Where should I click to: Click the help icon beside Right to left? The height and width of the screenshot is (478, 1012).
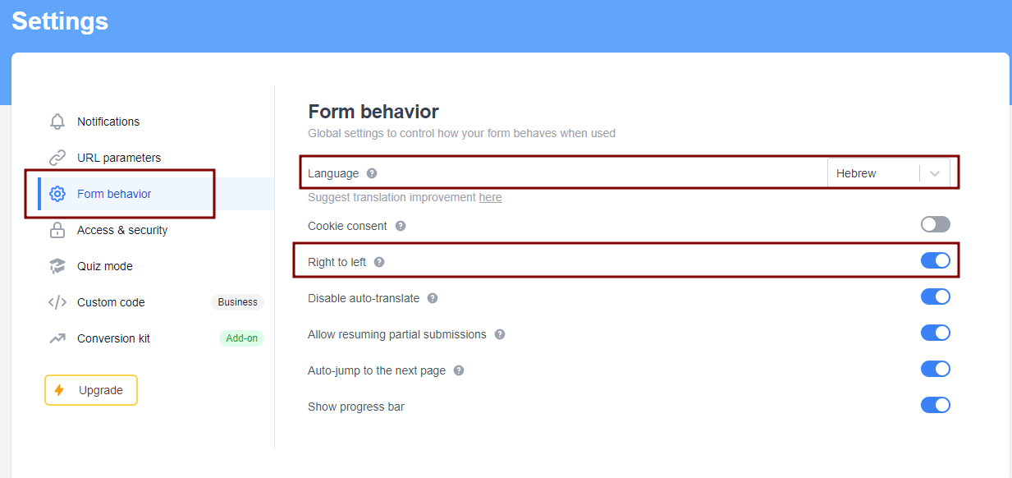(x=379, y=262)
